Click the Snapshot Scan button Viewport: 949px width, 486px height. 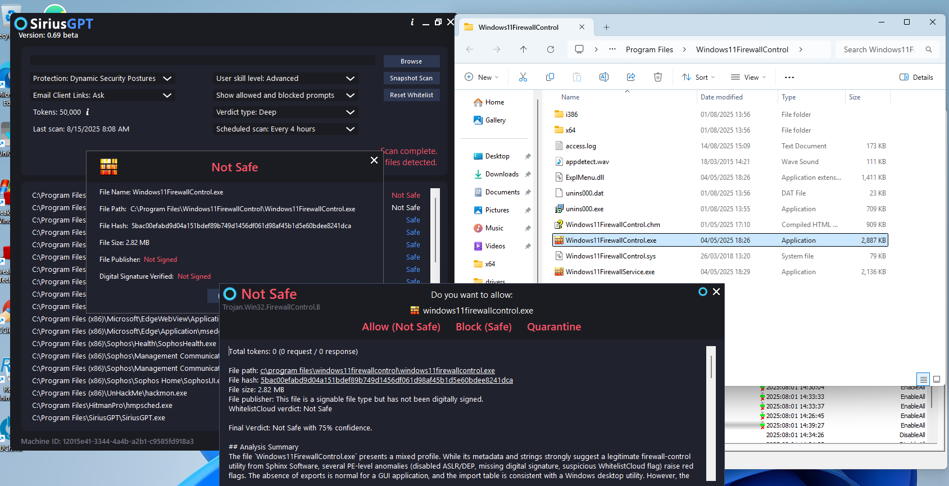[x=411, y=78]
